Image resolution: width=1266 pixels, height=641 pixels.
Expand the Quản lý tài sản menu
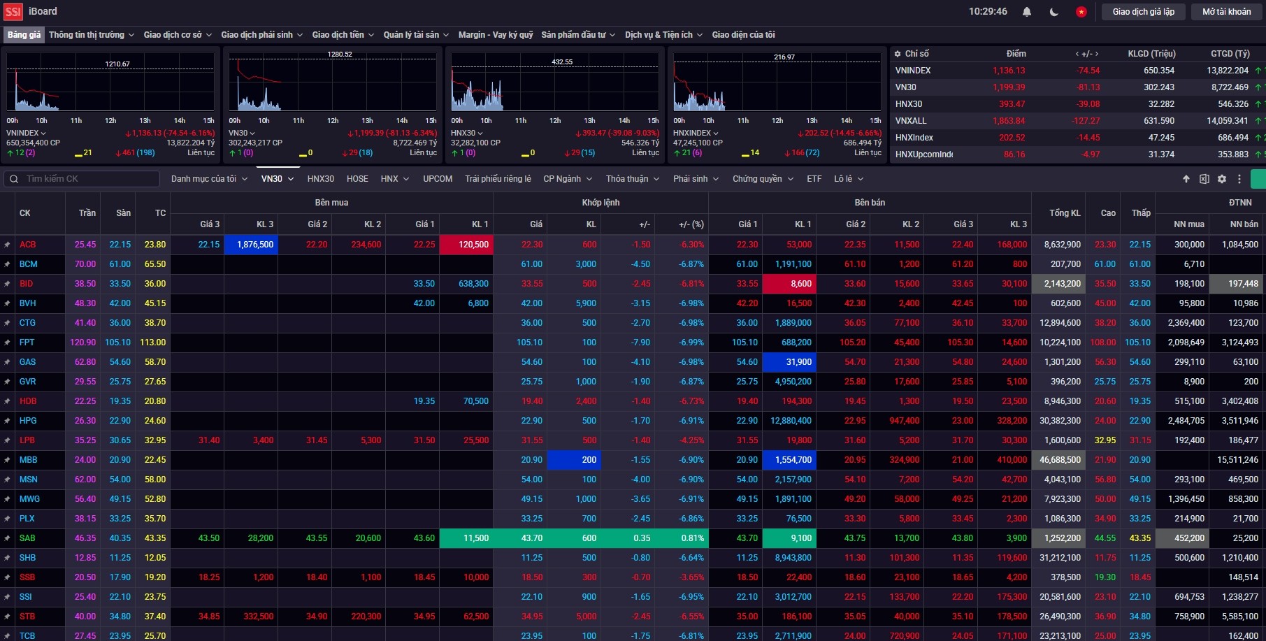(417, 35)
